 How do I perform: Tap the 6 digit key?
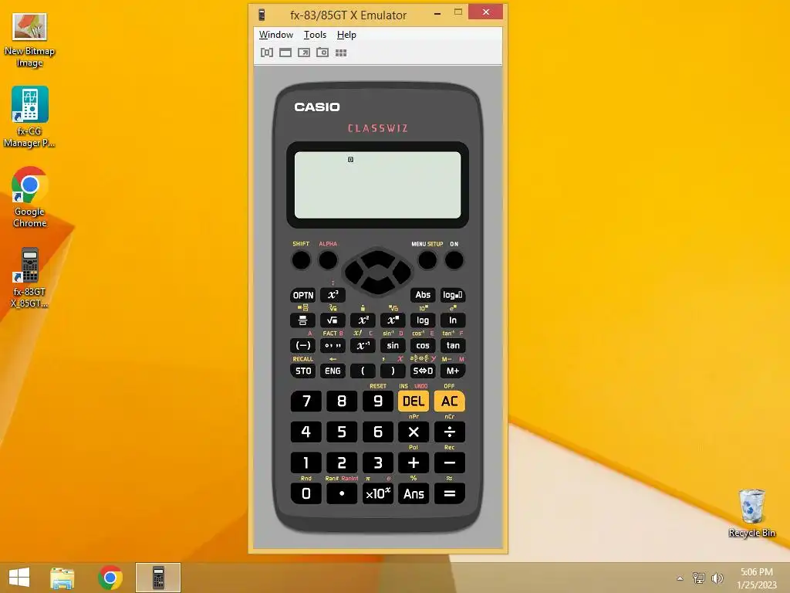[378, 432]
